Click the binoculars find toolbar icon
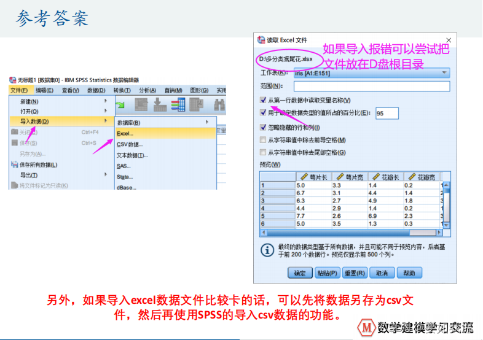483x340 pixels. click(219, 104)
